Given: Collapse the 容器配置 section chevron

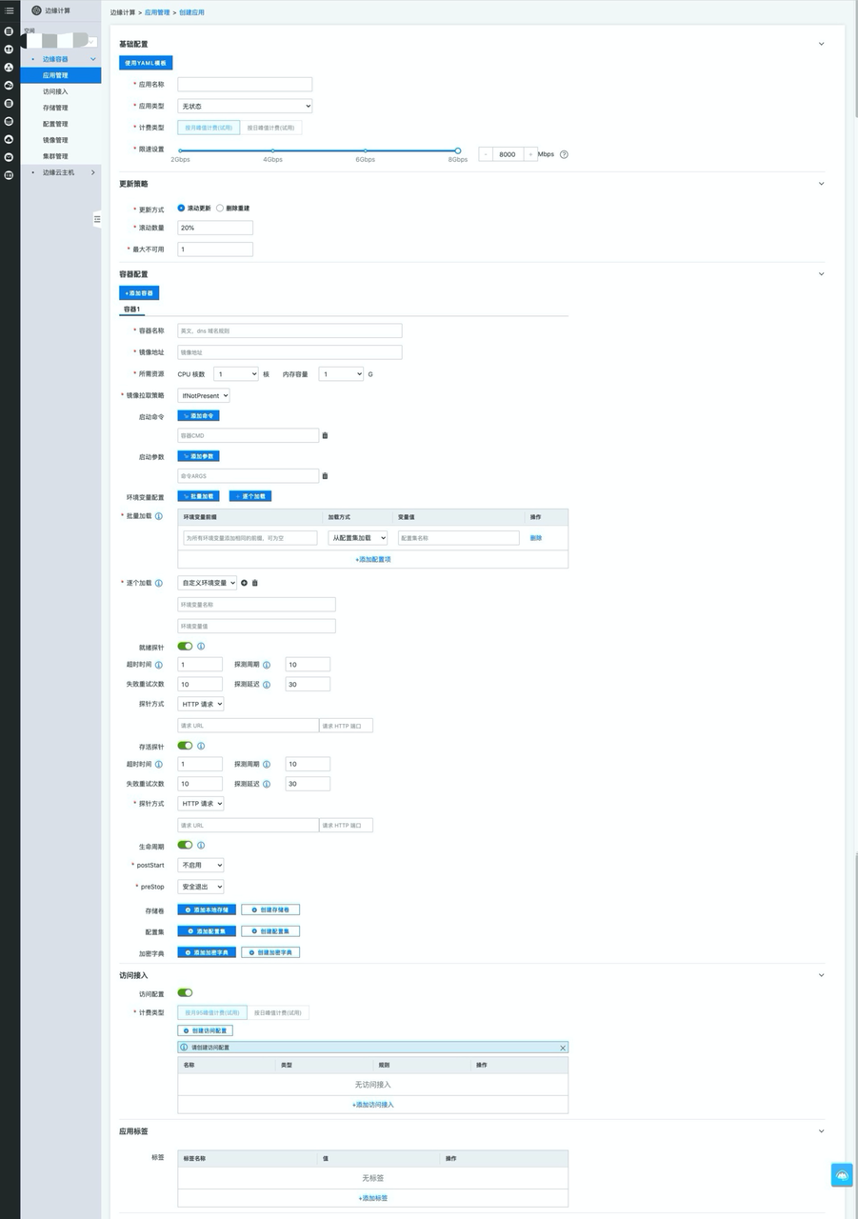Looking at the screenshot, I should 822,274.
